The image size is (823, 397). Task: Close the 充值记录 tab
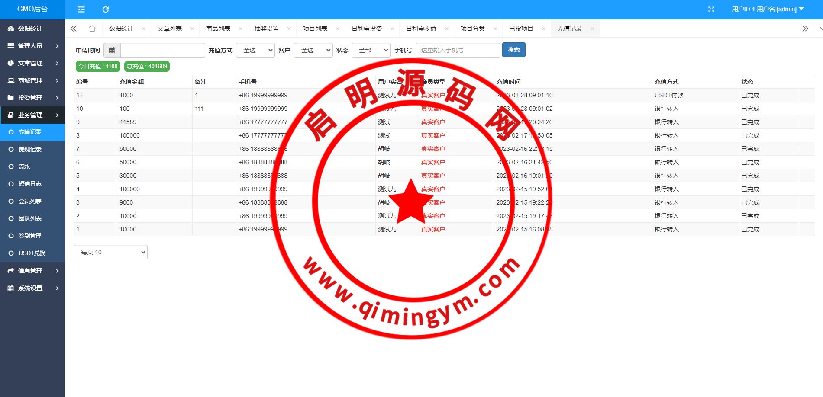[x=592, y=29]
